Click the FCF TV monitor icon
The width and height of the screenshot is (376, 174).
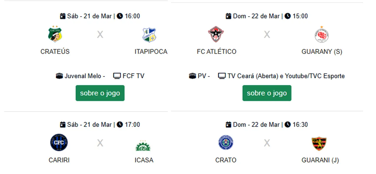117,76
